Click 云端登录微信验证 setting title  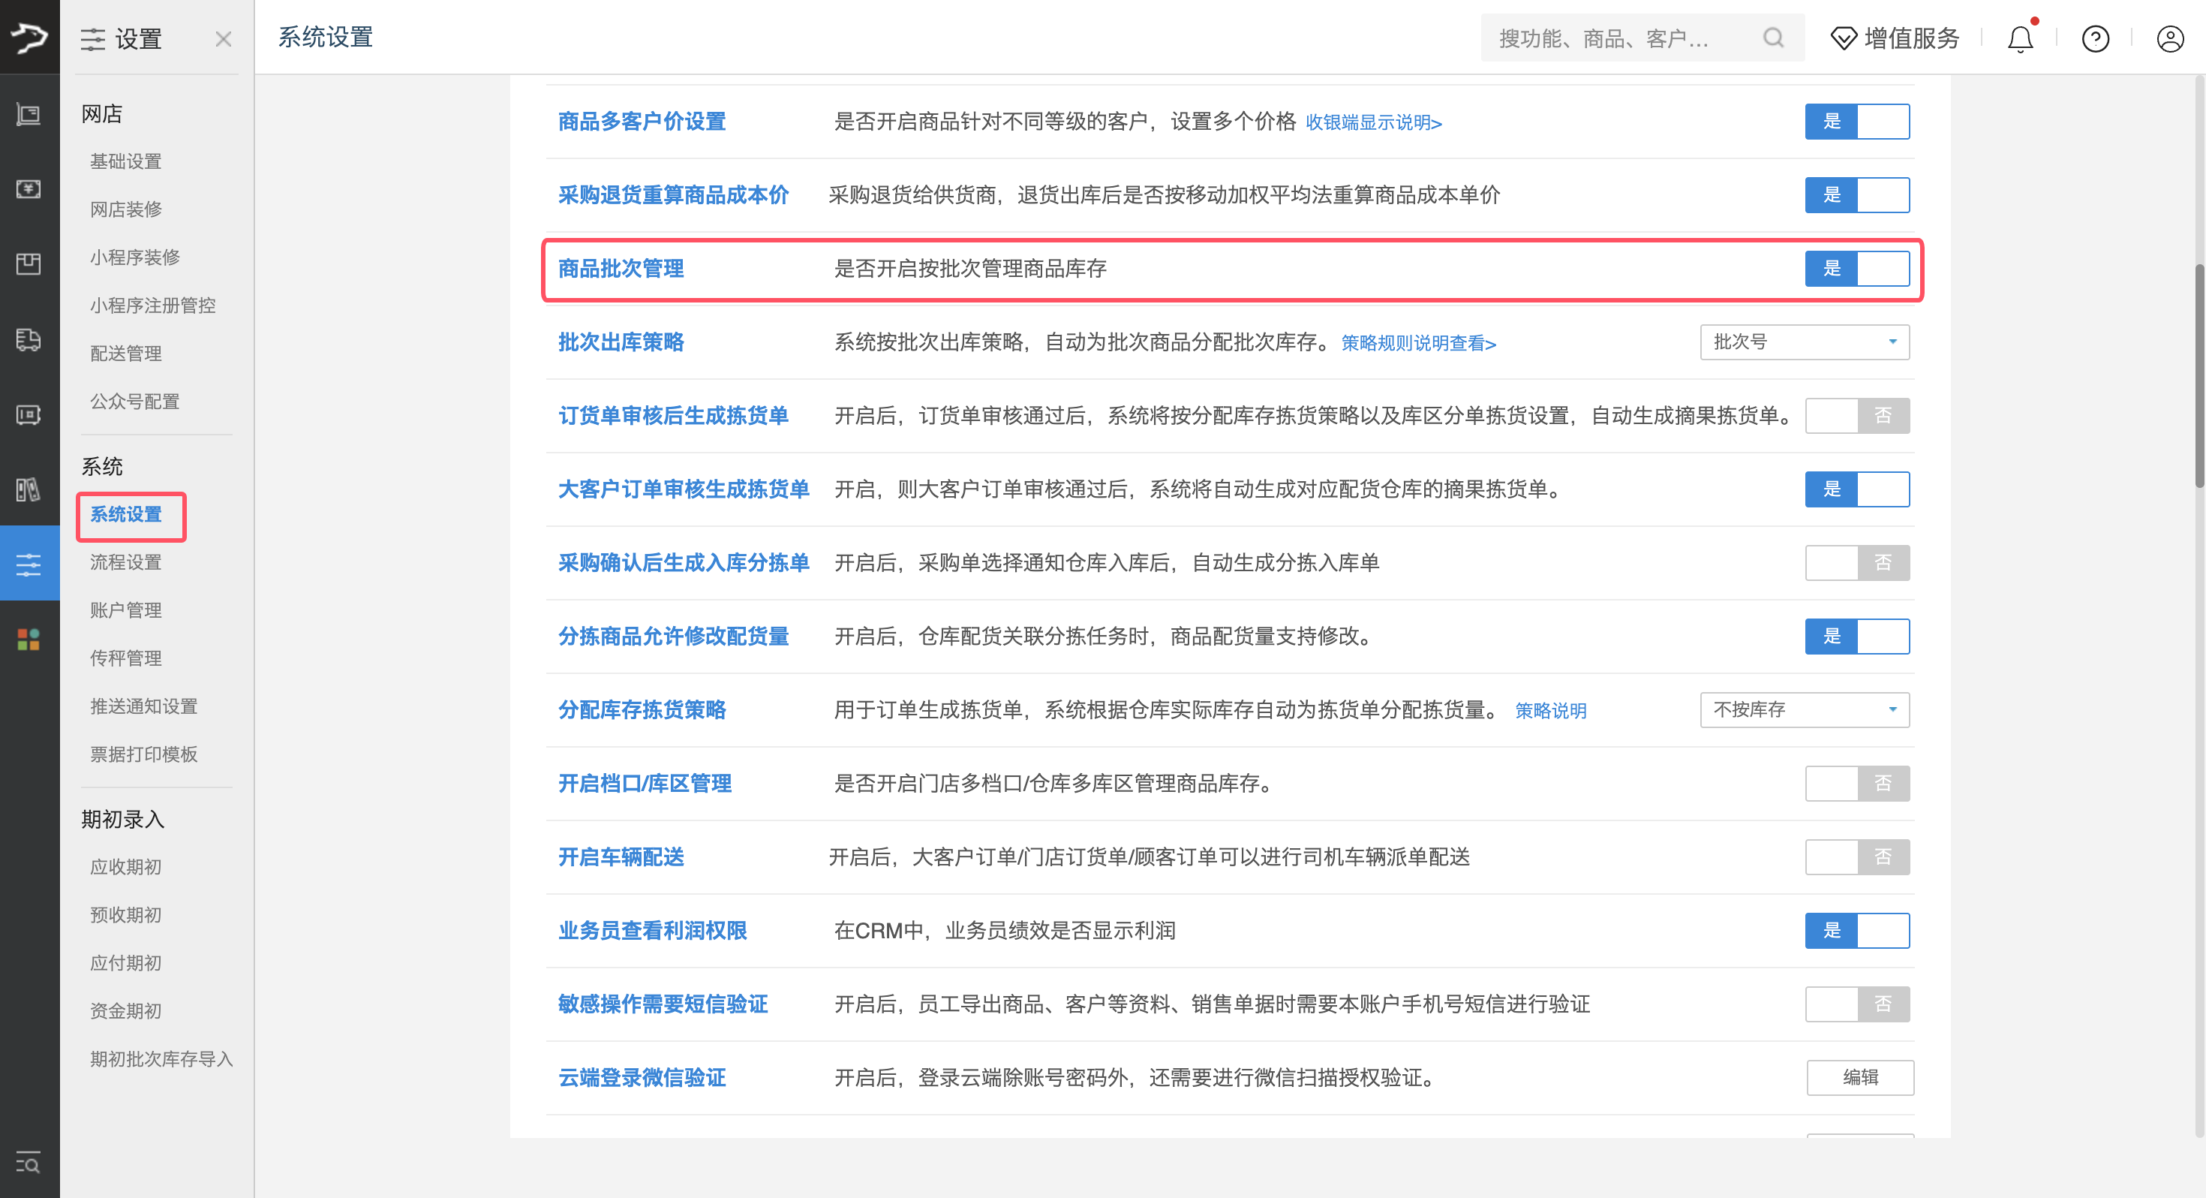click(x=642, y=1078)
